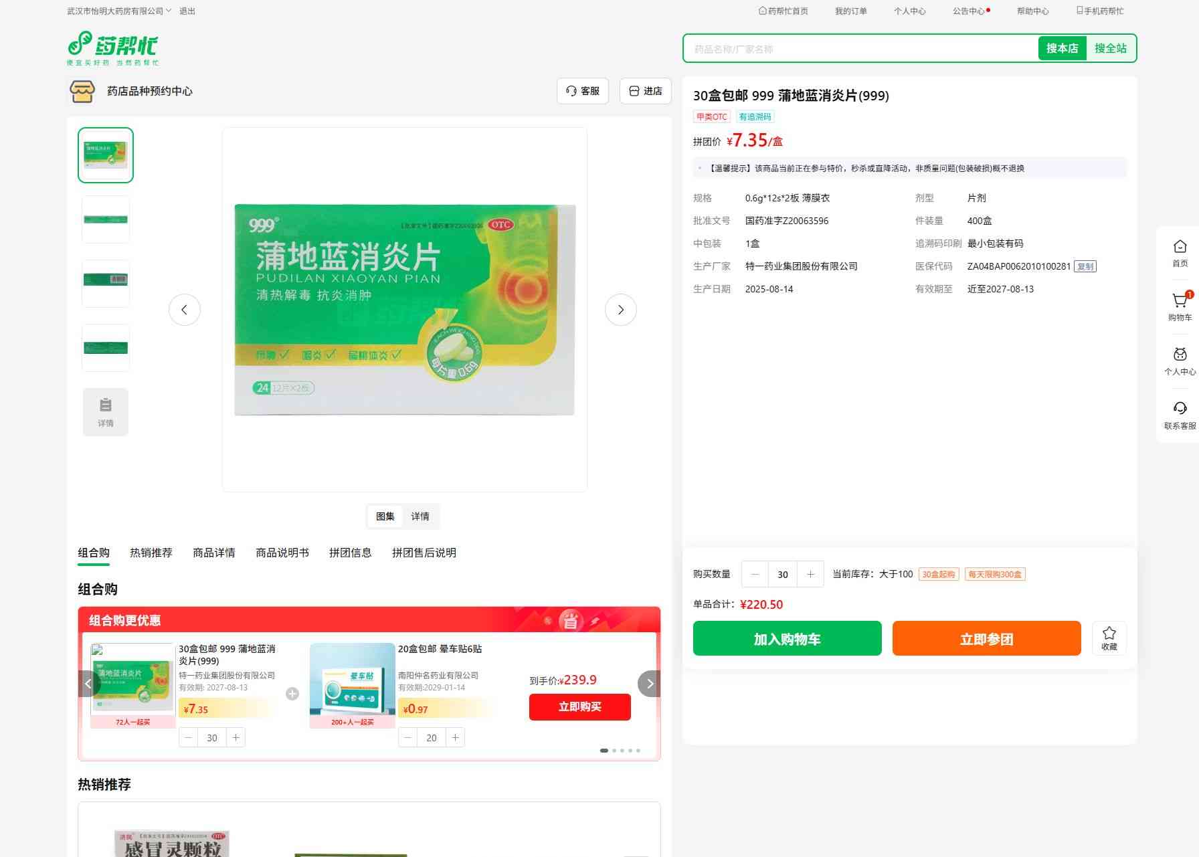Increase purchase quantity with plus button
This screenshot has height=857, width=1199.
pos(810,574)
